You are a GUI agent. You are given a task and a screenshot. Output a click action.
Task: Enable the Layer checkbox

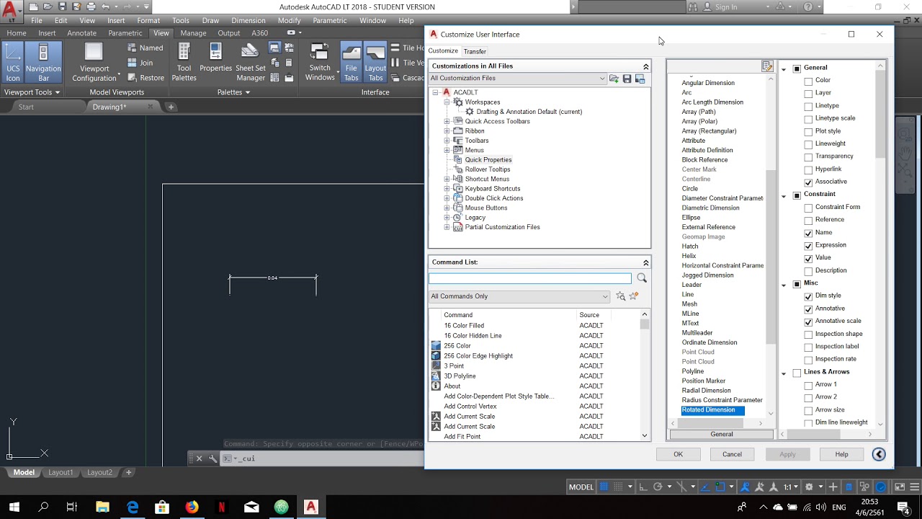[x=808, y=93]
